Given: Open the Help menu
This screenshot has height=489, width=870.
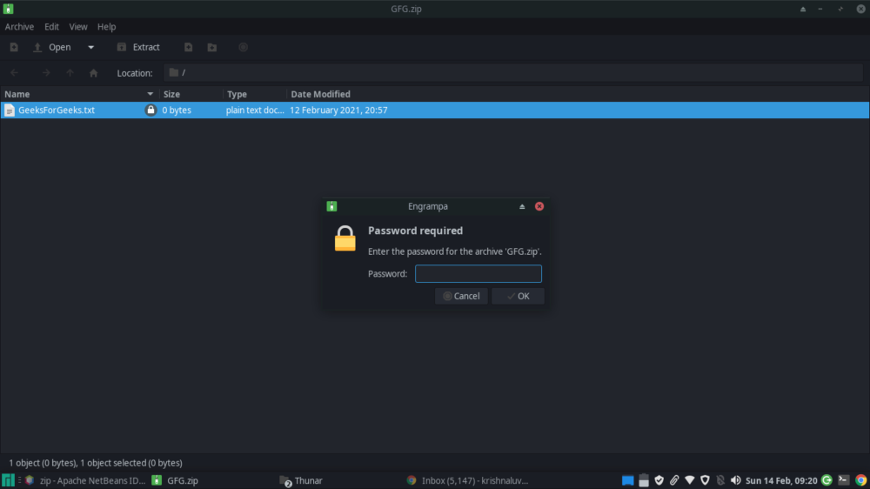Looking at the screenshot, I should [x=106, y=27].
